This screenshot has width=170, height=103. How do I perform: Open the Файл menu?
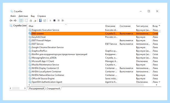pos(13,16)
